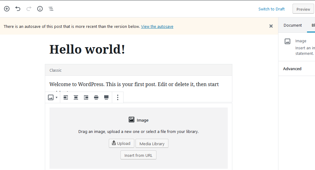Switch to the Document tab
315x170 pixels.
point(293,25)
